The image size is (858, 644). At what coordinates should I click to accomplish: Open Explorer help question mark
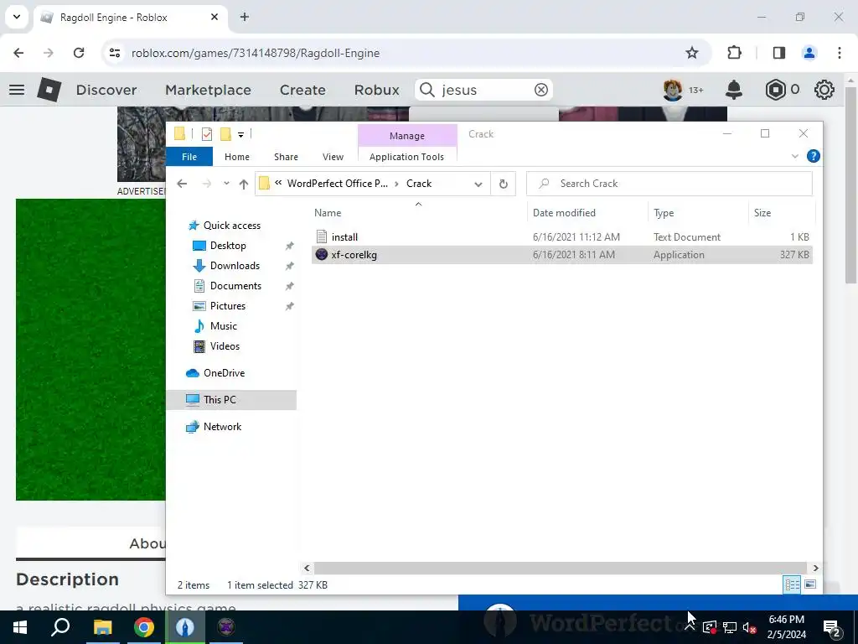click(813, 157)
